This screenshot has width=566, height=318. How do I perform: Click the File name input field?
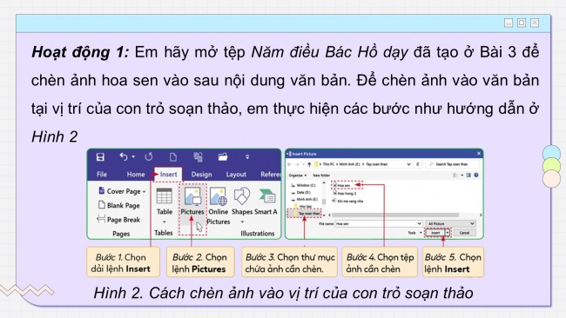[379, 223]
